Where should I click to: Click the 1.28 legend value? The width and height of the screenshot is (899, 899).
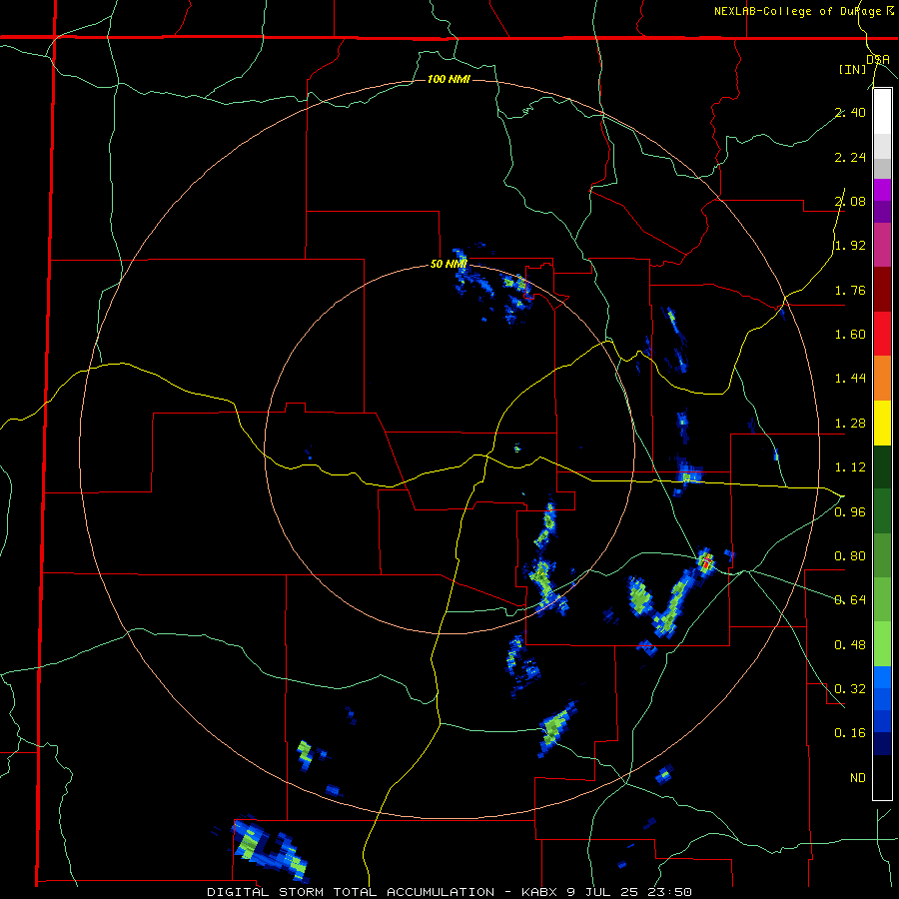[x=850, y=424]
